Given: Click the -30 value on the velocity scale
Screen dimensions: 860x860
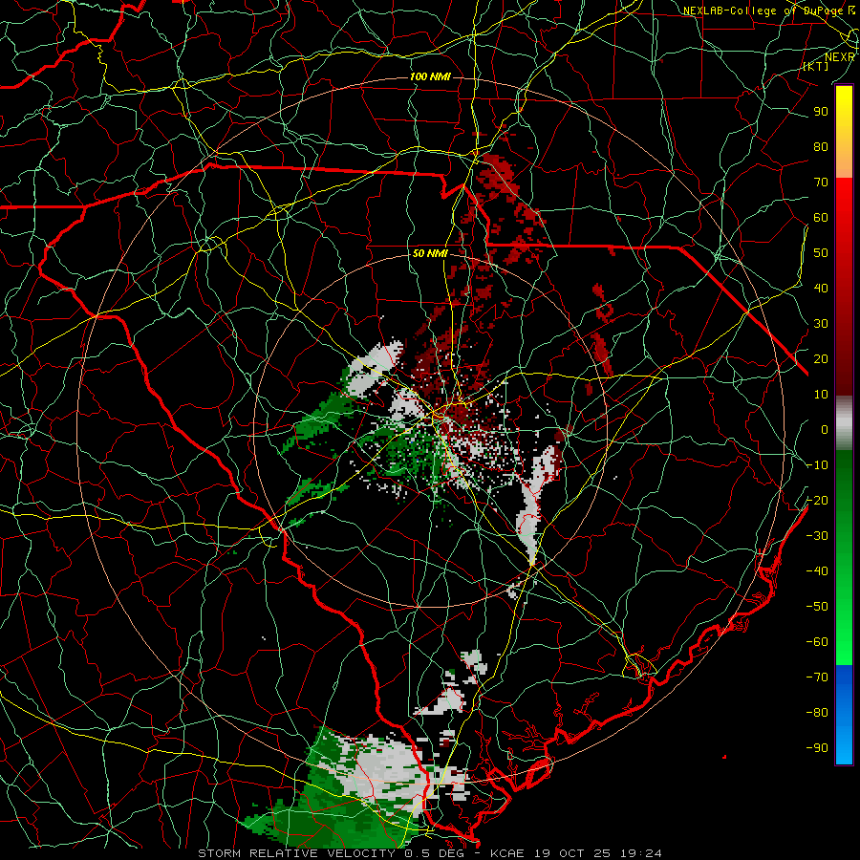Looking at the screenshot, I should point(817,536).
